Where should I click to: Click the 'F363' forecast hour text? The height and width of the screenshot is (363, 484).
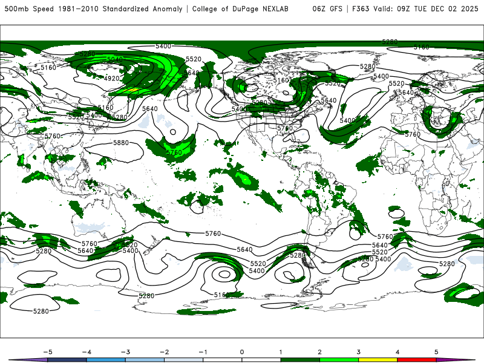361,8
